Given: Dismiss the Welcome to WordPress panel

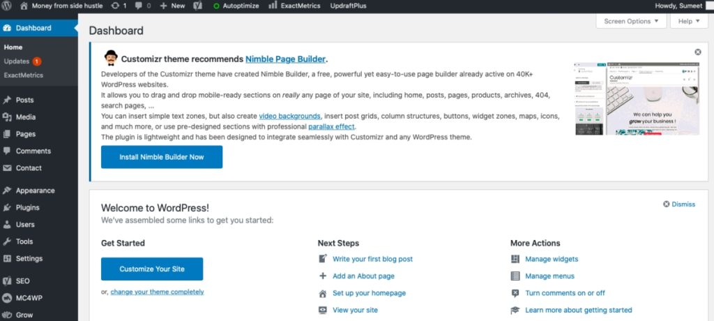Looking at the screenshot, I should [x=679, y=204].
